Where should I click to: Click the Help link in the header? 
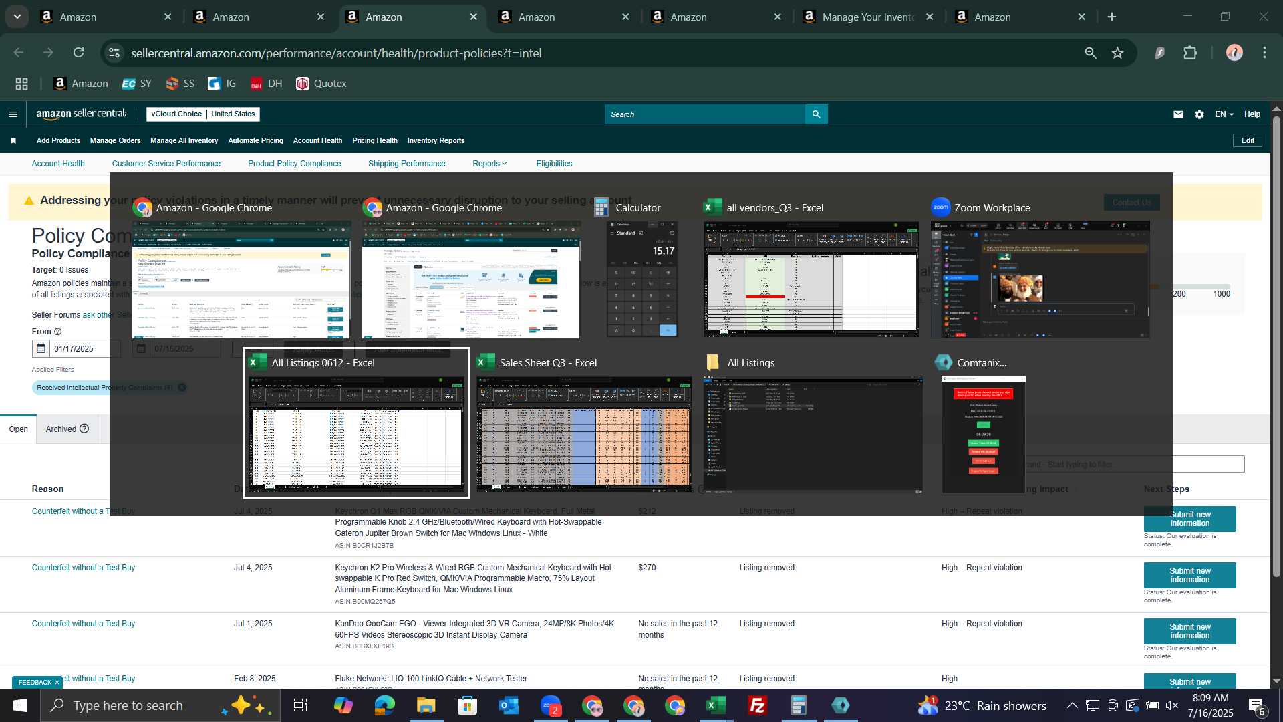[x=1252, y=114]
